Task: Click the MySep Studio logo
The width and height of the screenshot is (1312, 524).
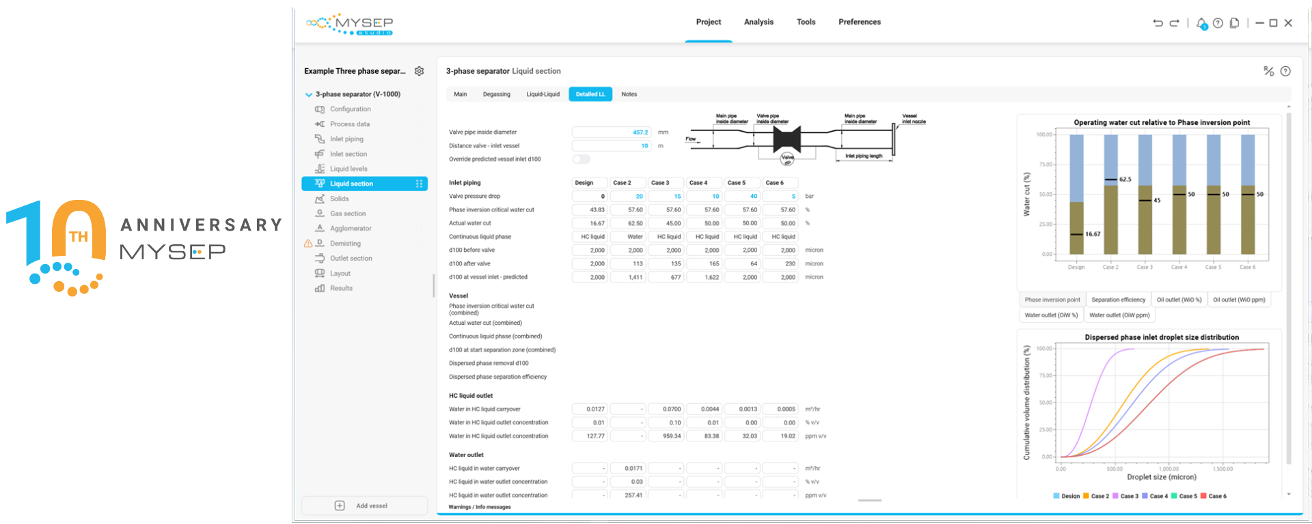Action: tap(349, 24)
